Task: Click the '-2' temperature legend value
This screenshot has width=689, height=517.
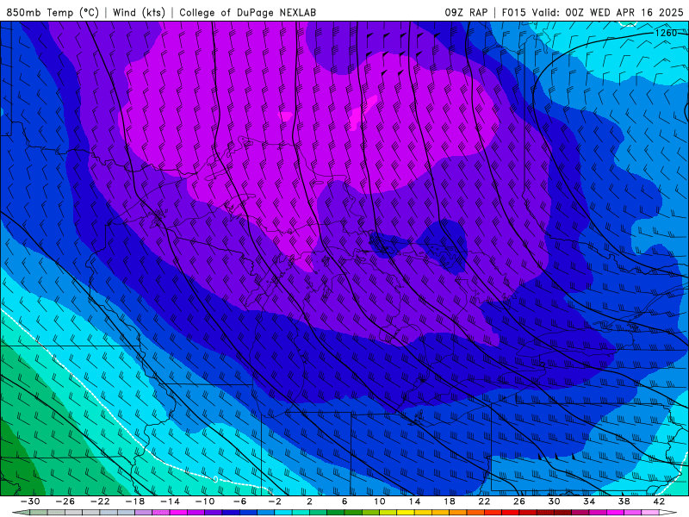Action: [x=275, y=501]
